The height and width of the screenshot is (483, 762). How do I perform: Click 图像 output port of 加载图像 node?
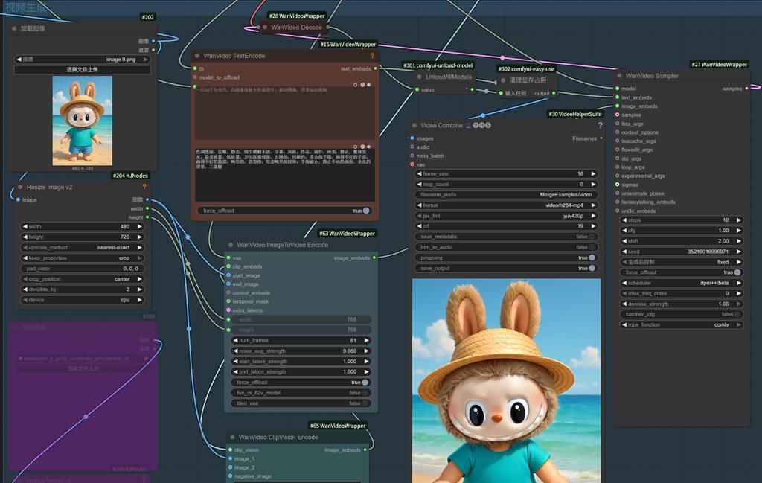coord(153,41)
